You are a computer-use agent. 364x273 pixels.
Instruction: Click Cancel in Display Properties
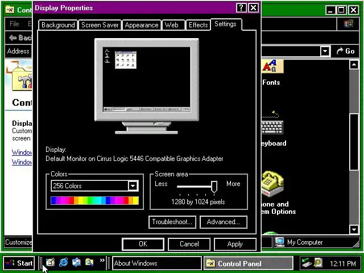pyautogui.click(x=189, y=244)
